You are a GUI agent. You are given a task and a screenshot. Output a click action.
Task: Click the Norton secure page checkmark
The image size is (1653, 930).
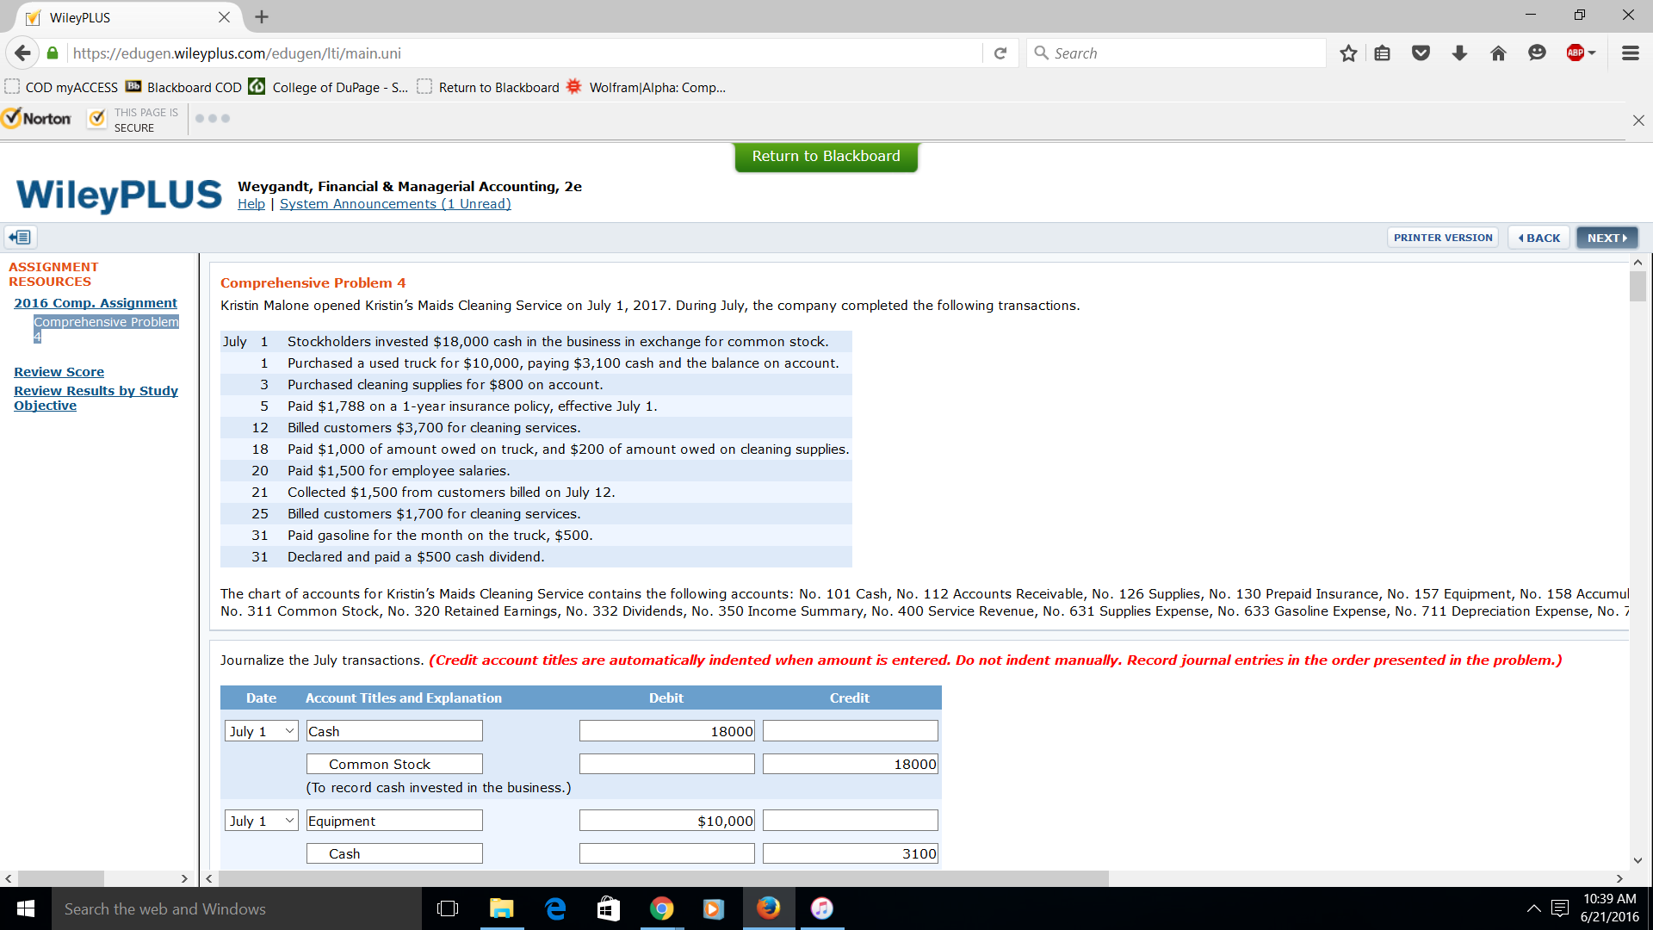coord(96,118)
